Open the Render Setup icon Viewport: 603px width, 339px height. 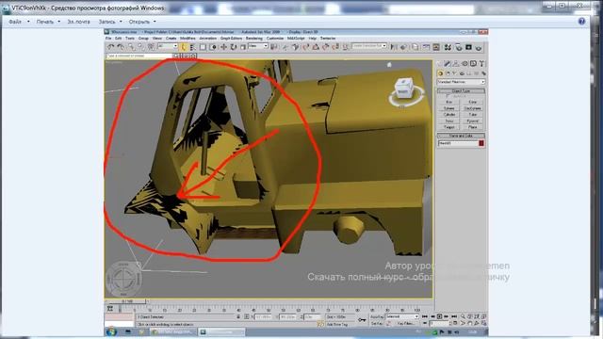tap(459, 47)
